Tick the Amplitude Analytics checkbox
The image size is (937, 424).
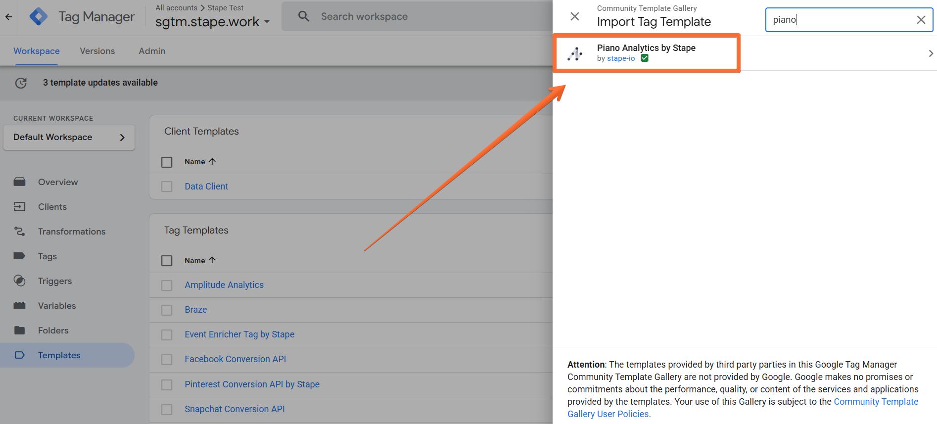pyautogui.click(x=167, y=285)
